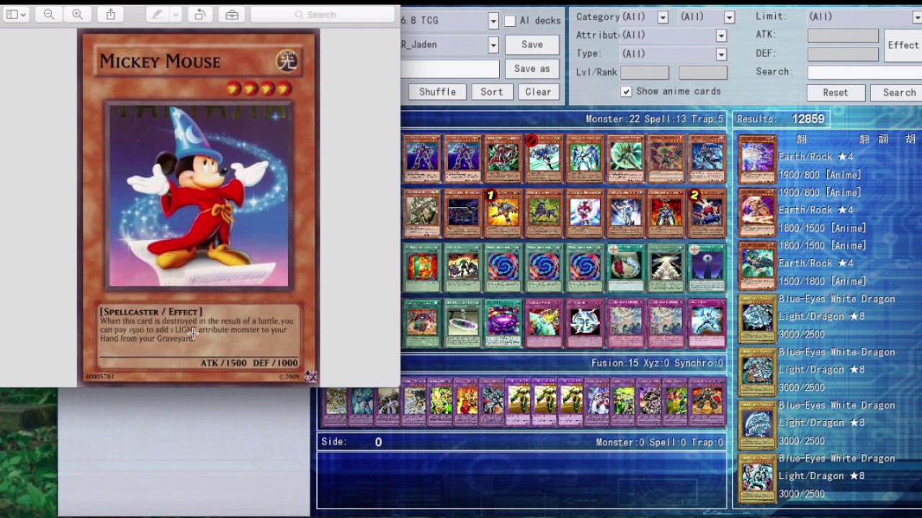Open the second Category dropdown
Screen dimensions: 922x518
tap(729, 17)
